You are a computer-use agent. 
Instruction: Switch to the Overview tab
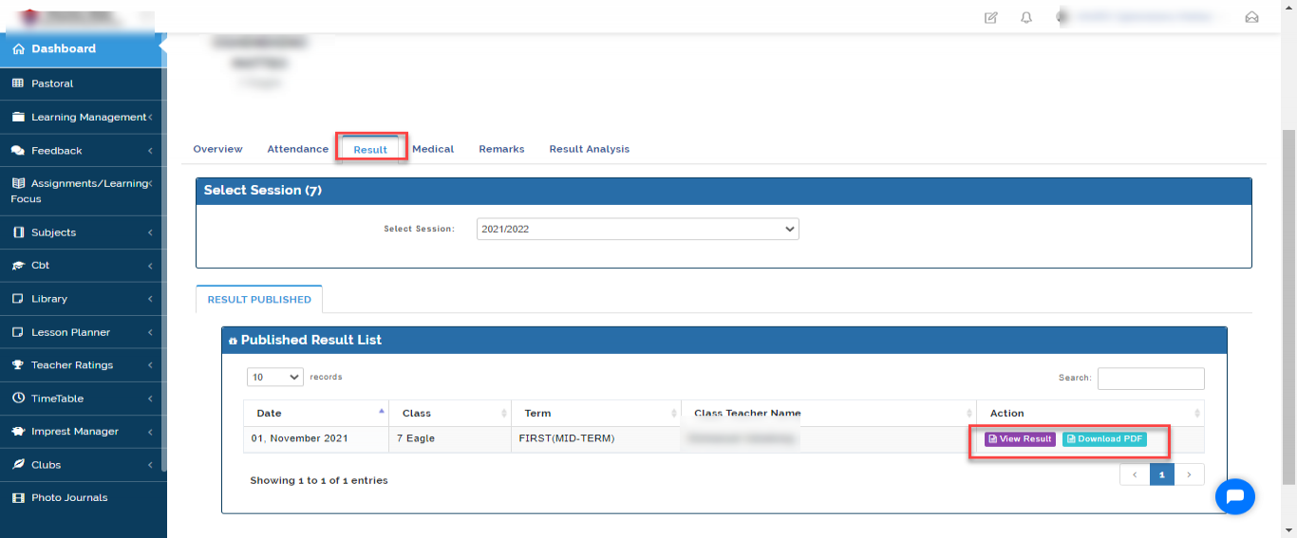coord(217,149)
